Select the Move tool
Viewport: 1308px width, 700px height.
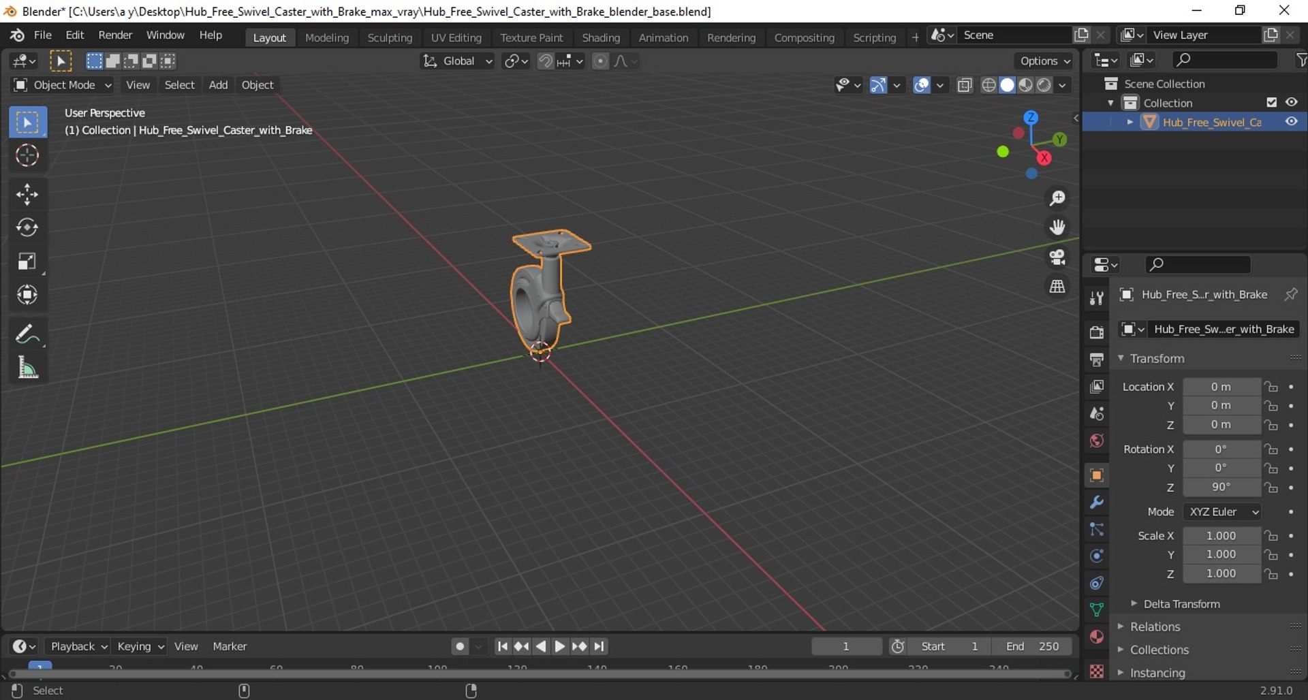[27, 195]
